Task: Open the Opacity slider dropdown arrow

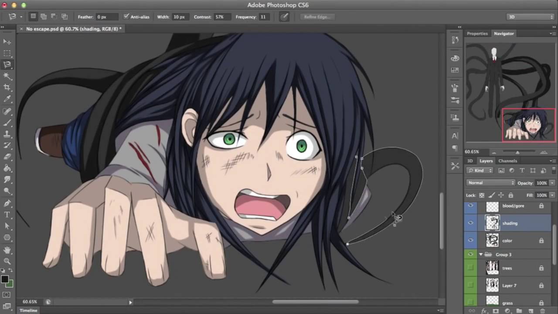Action: 552,183
